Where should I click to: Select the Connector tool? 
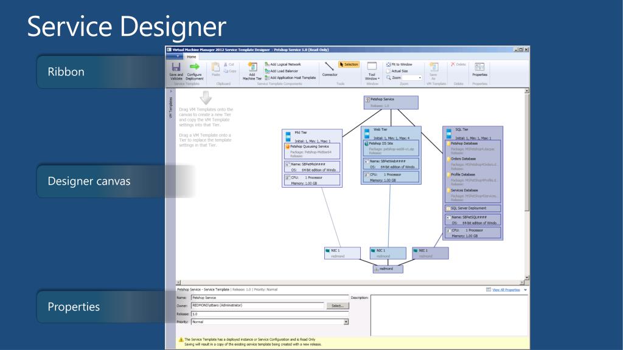329,69
